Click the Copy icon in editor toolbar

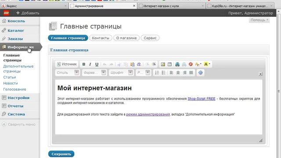pyautogui.click(x=126, y=65)
